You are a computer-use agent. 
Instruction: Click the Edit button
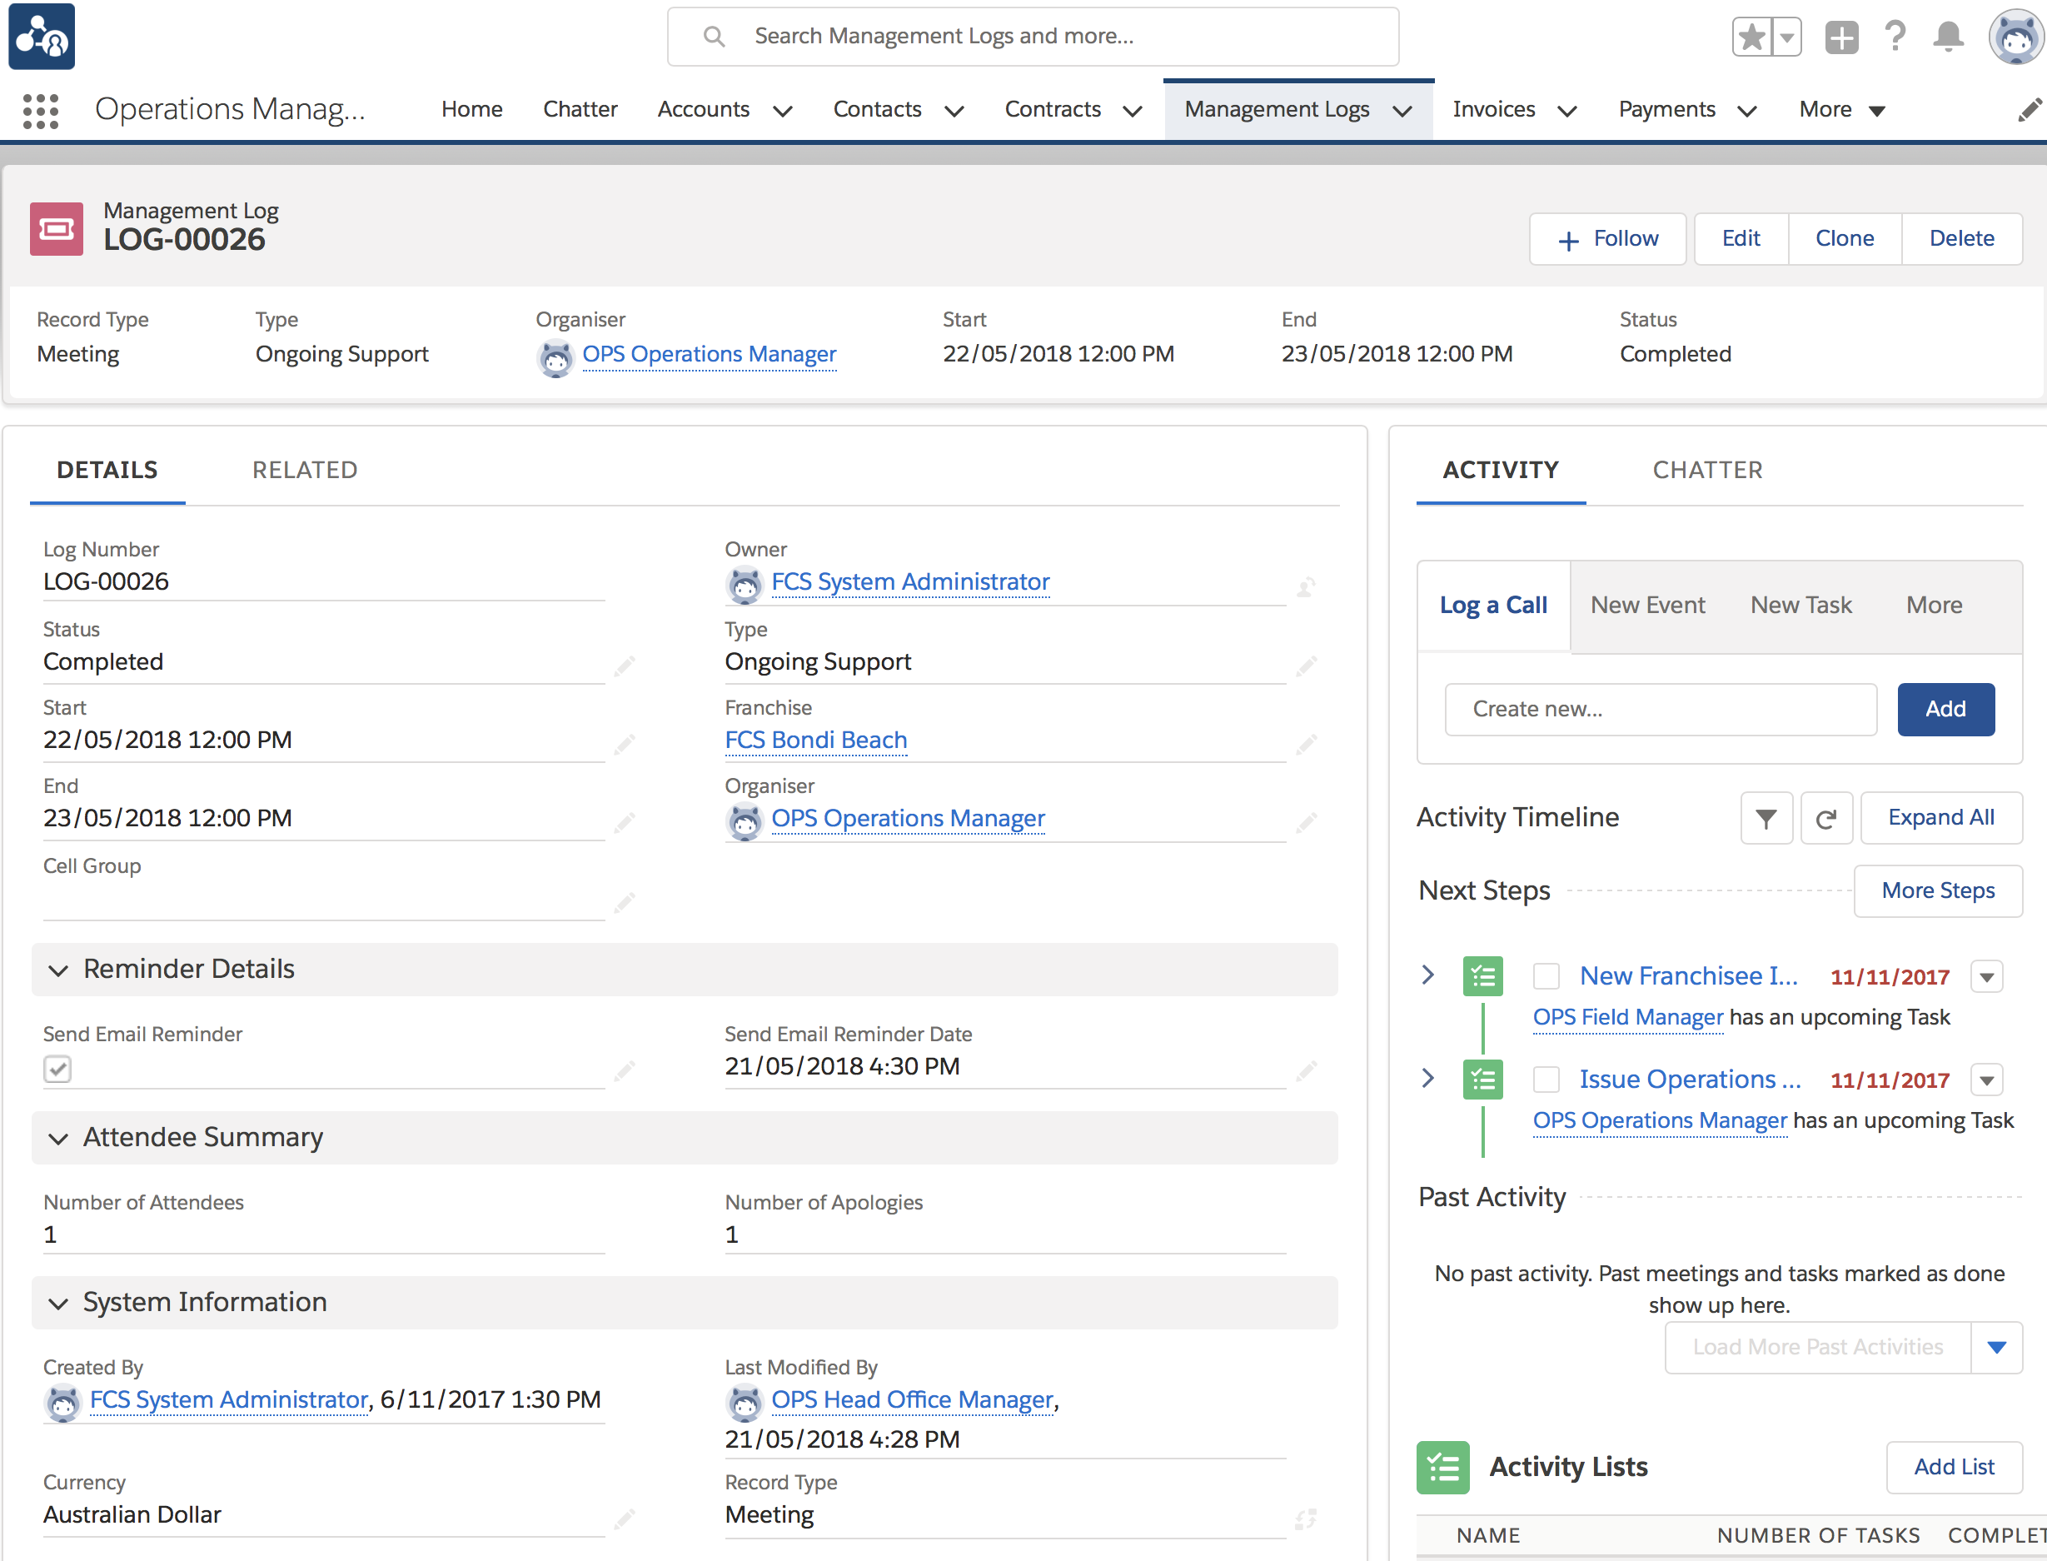tap(1741, 239)
